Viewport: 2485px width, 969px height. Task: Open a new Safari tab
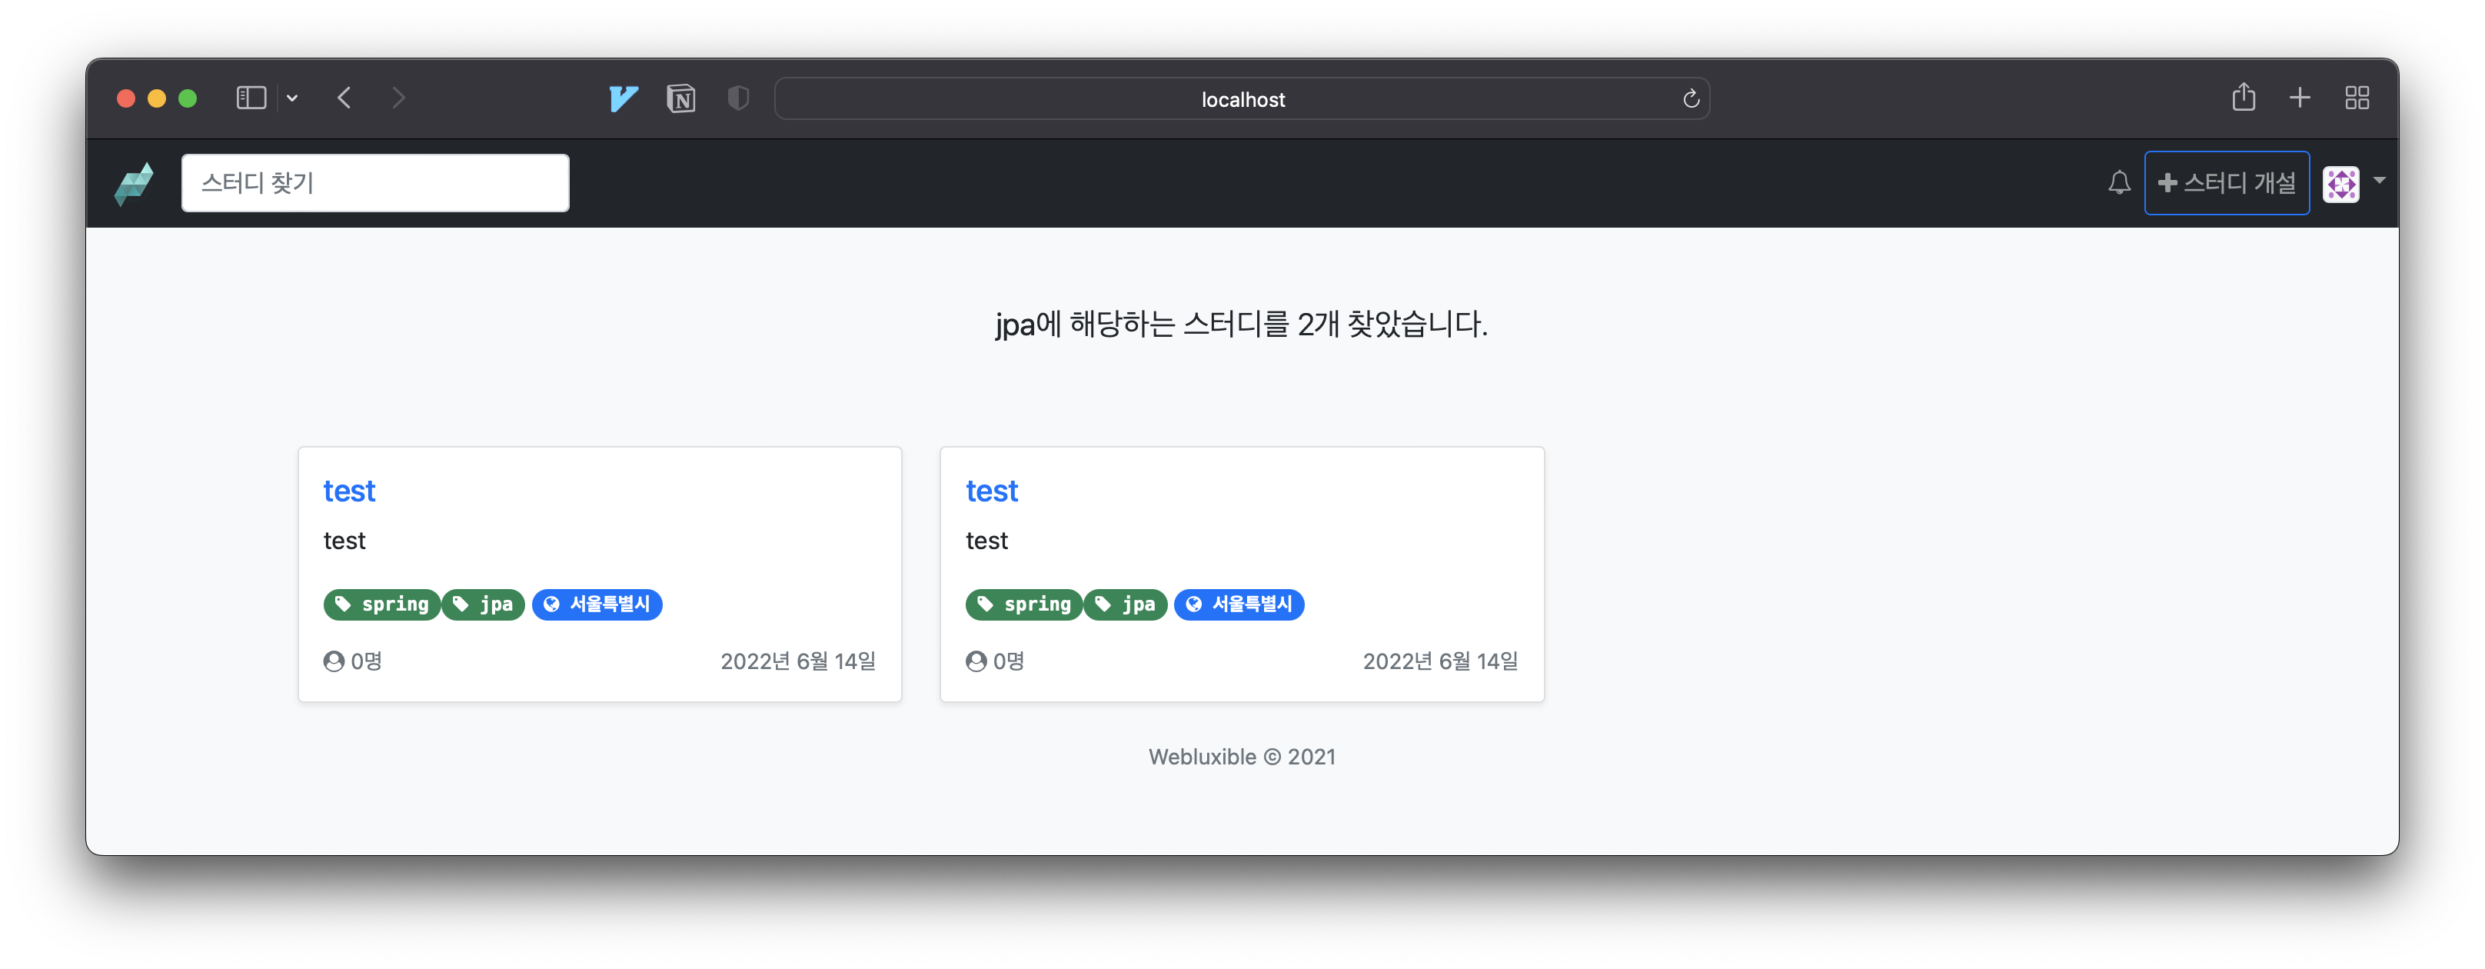click(2300, 98)
